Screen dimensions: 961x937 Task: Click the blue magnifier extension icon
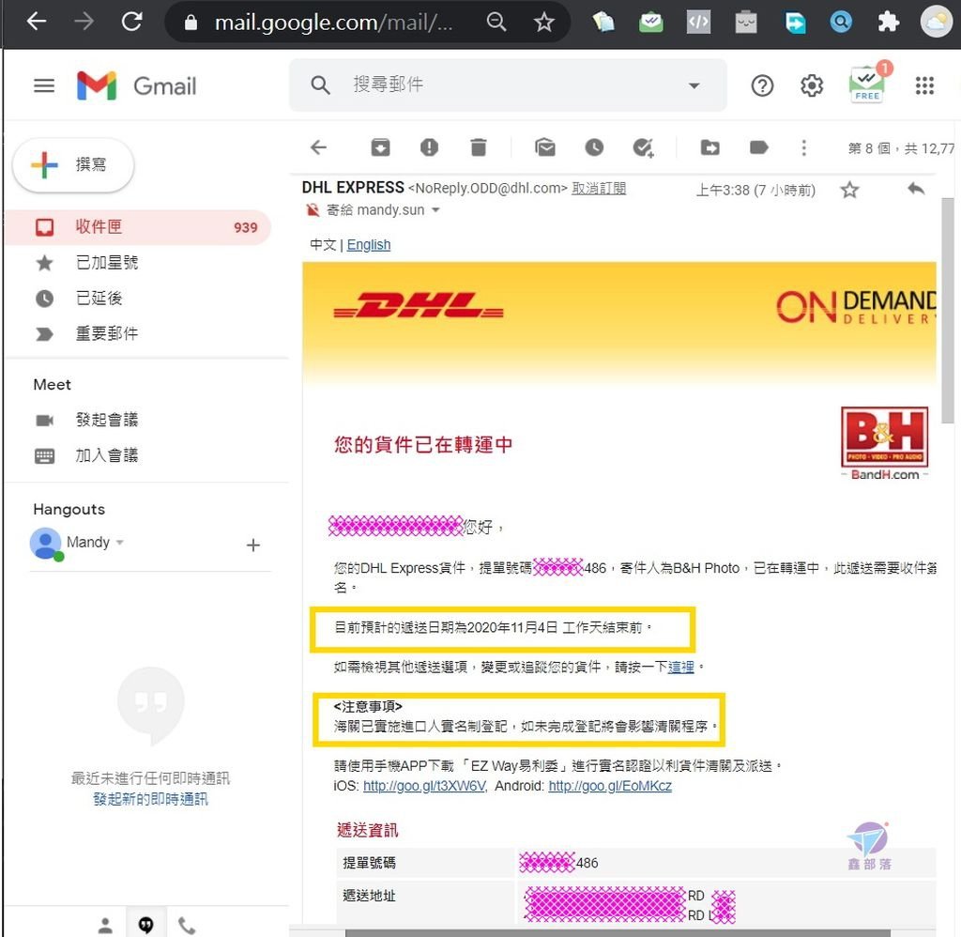pyautogui.click(x=841, y=23)
